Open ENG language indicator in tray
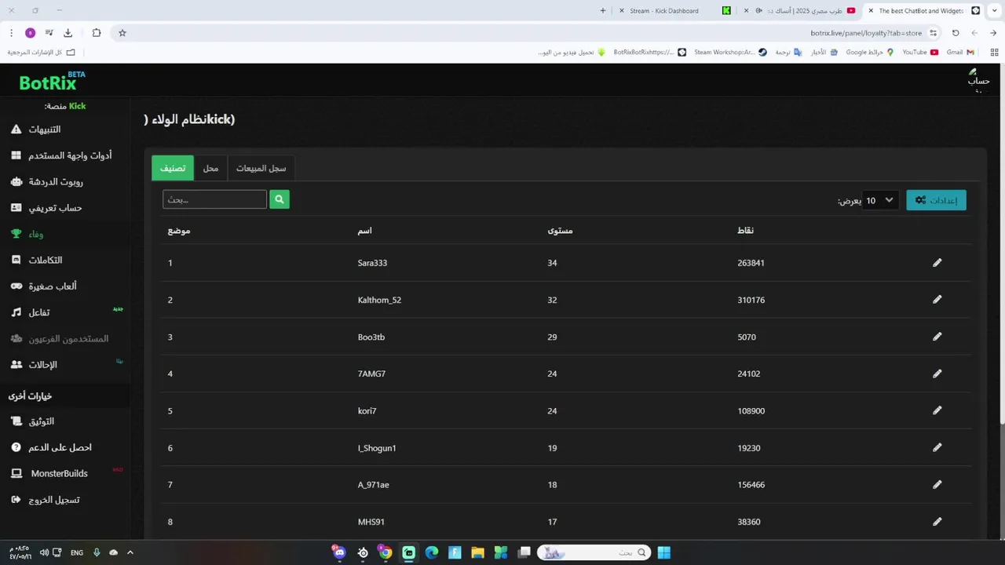Viewport: 1005px width, 565px height. pyautogui.click(x=77, y=552)
